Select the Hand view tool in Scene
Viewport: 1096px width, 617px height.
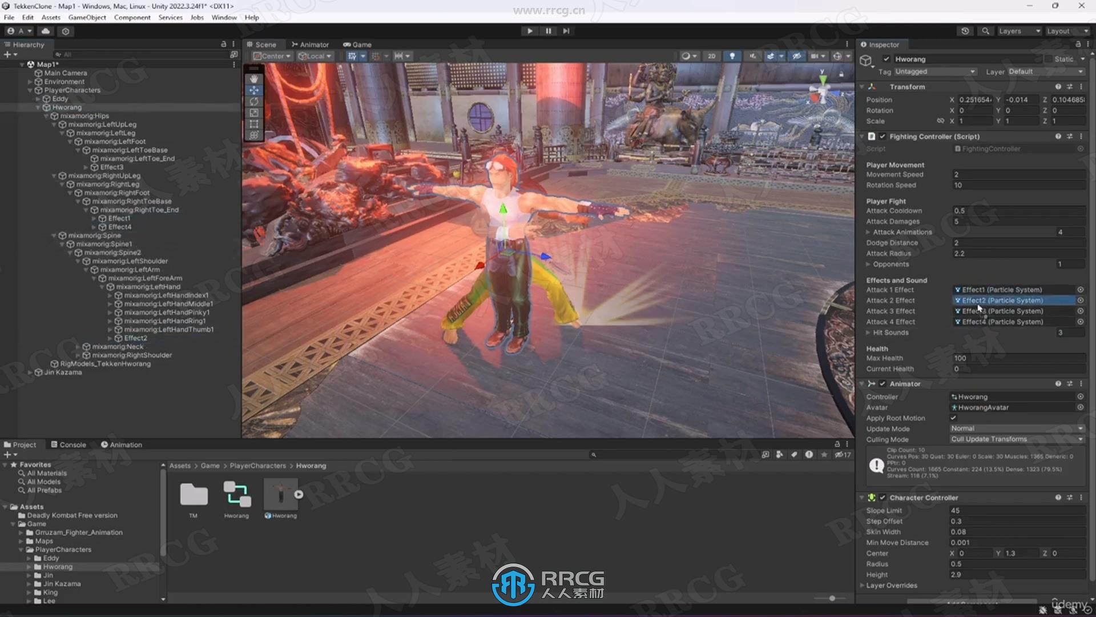(x=254, y=79)
